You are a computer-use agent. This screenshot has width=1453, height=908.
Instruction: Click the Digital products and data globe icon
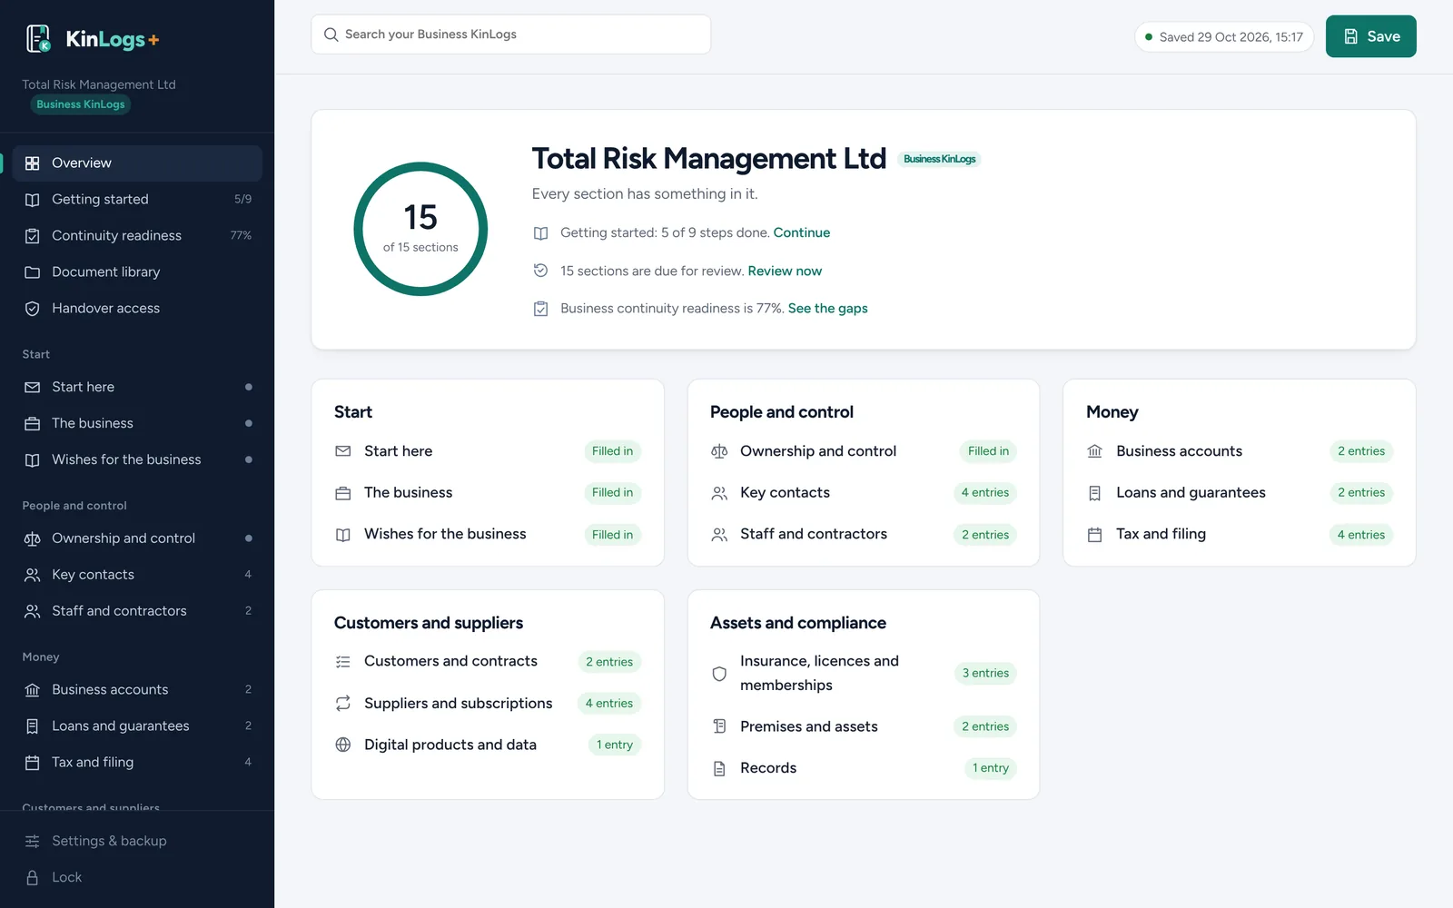[x=343, y=745]
